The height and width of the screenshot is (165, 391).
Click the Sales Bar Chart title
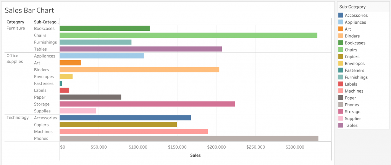[29, 10]
